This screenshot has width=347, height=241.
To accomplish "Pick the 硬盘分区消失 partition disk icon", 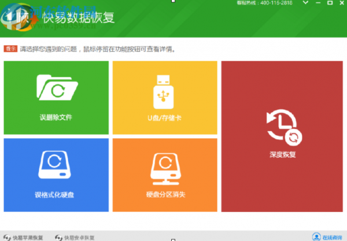I will (x=165, y=169).
